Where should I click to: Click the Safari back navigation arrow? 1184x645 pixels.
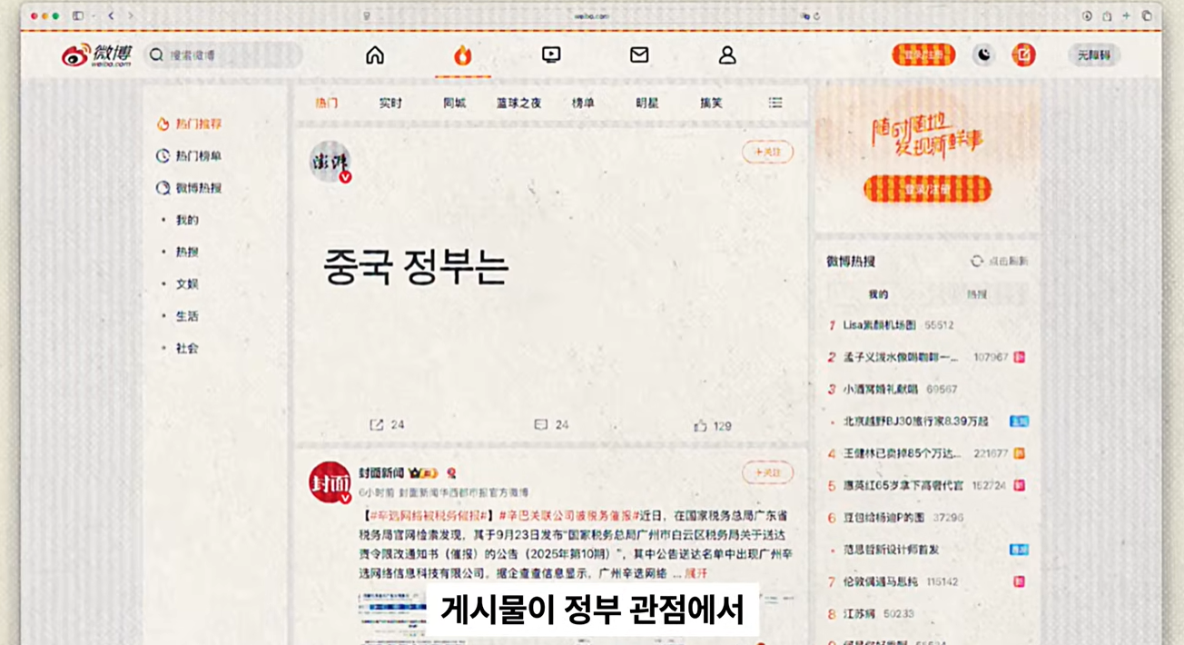pos(111,15)
